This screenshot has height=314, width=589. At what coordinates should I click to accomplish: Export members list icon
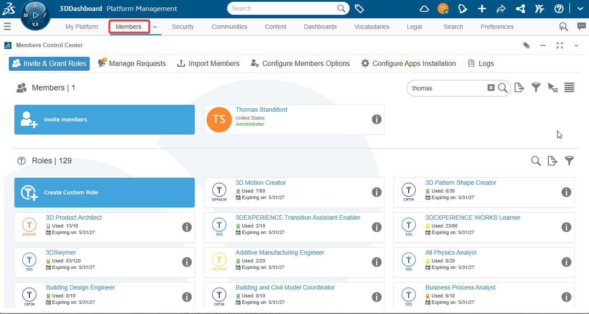pyautogui.click(x=519, y=87)
